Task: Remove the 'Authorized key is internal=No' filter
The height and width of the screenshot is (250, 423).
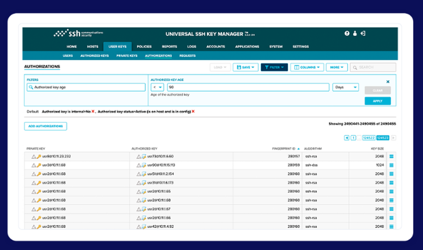Action: (93, 111)
